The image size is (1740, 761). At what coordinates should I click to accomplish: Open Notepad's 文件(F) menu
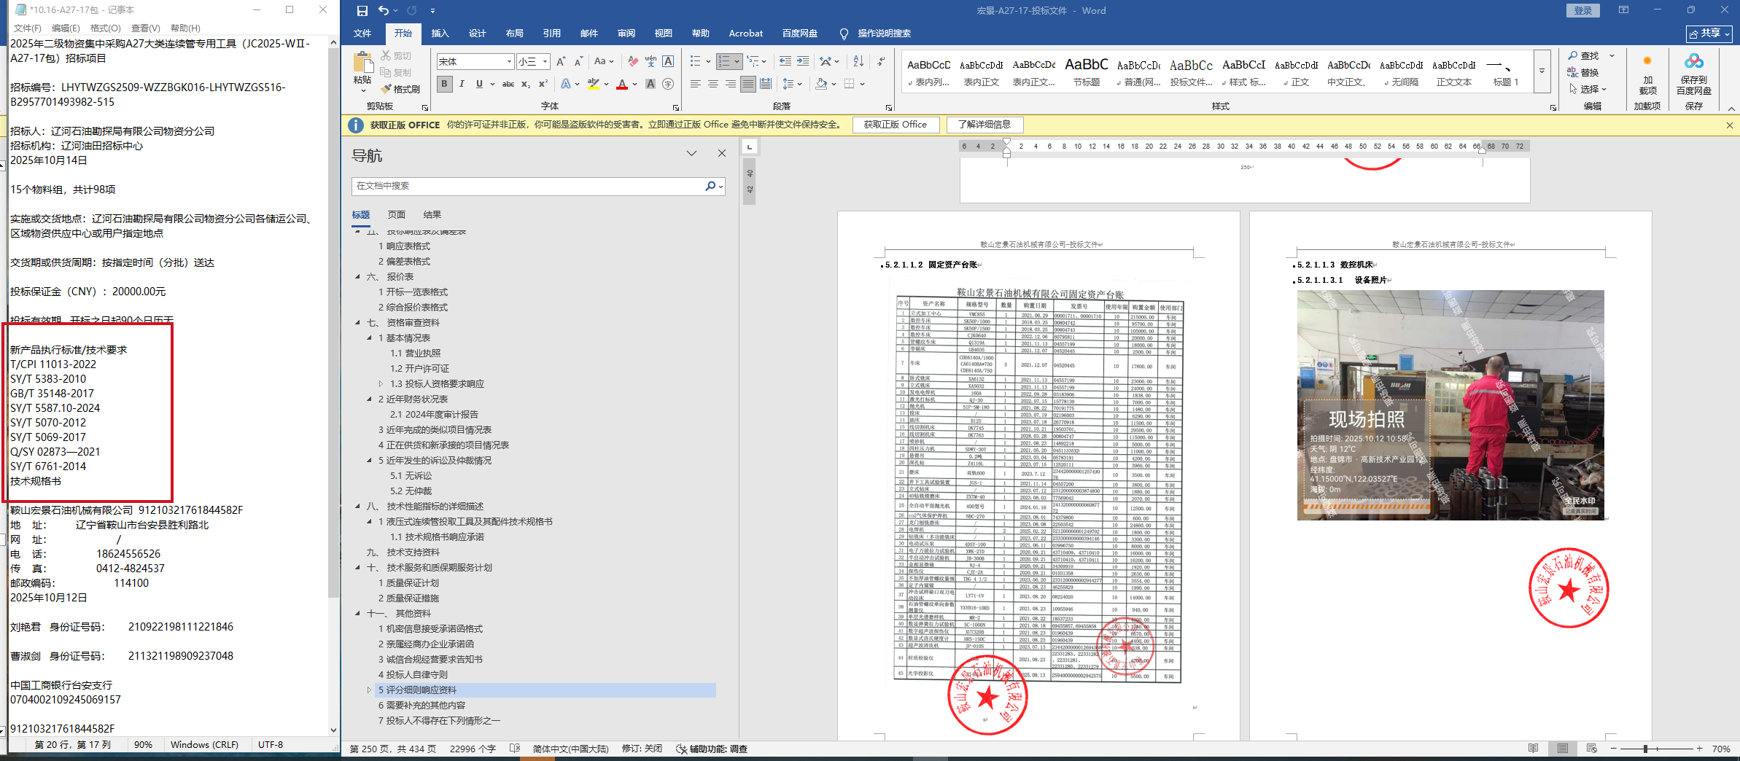28,28
